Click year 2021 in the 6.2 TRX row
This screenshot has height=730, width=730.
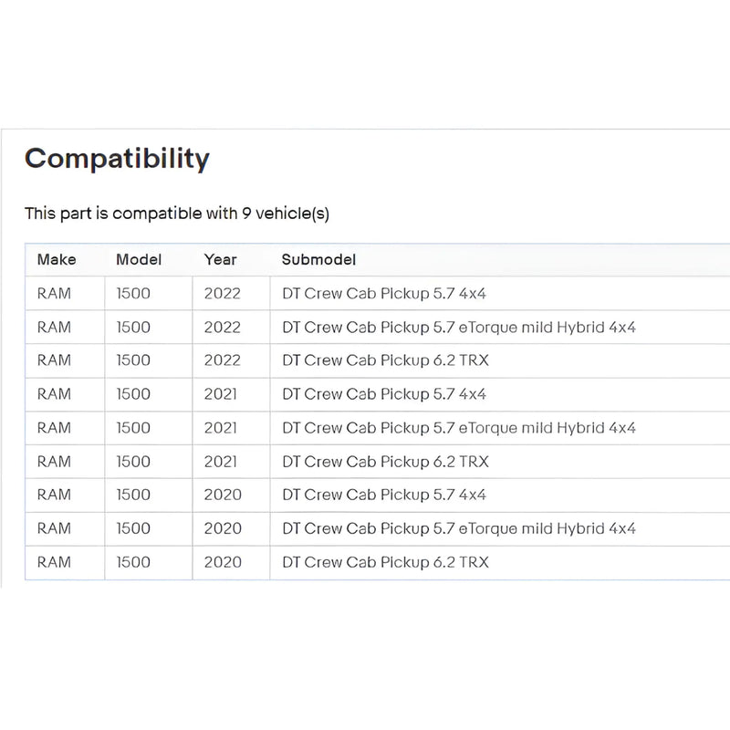221,462
